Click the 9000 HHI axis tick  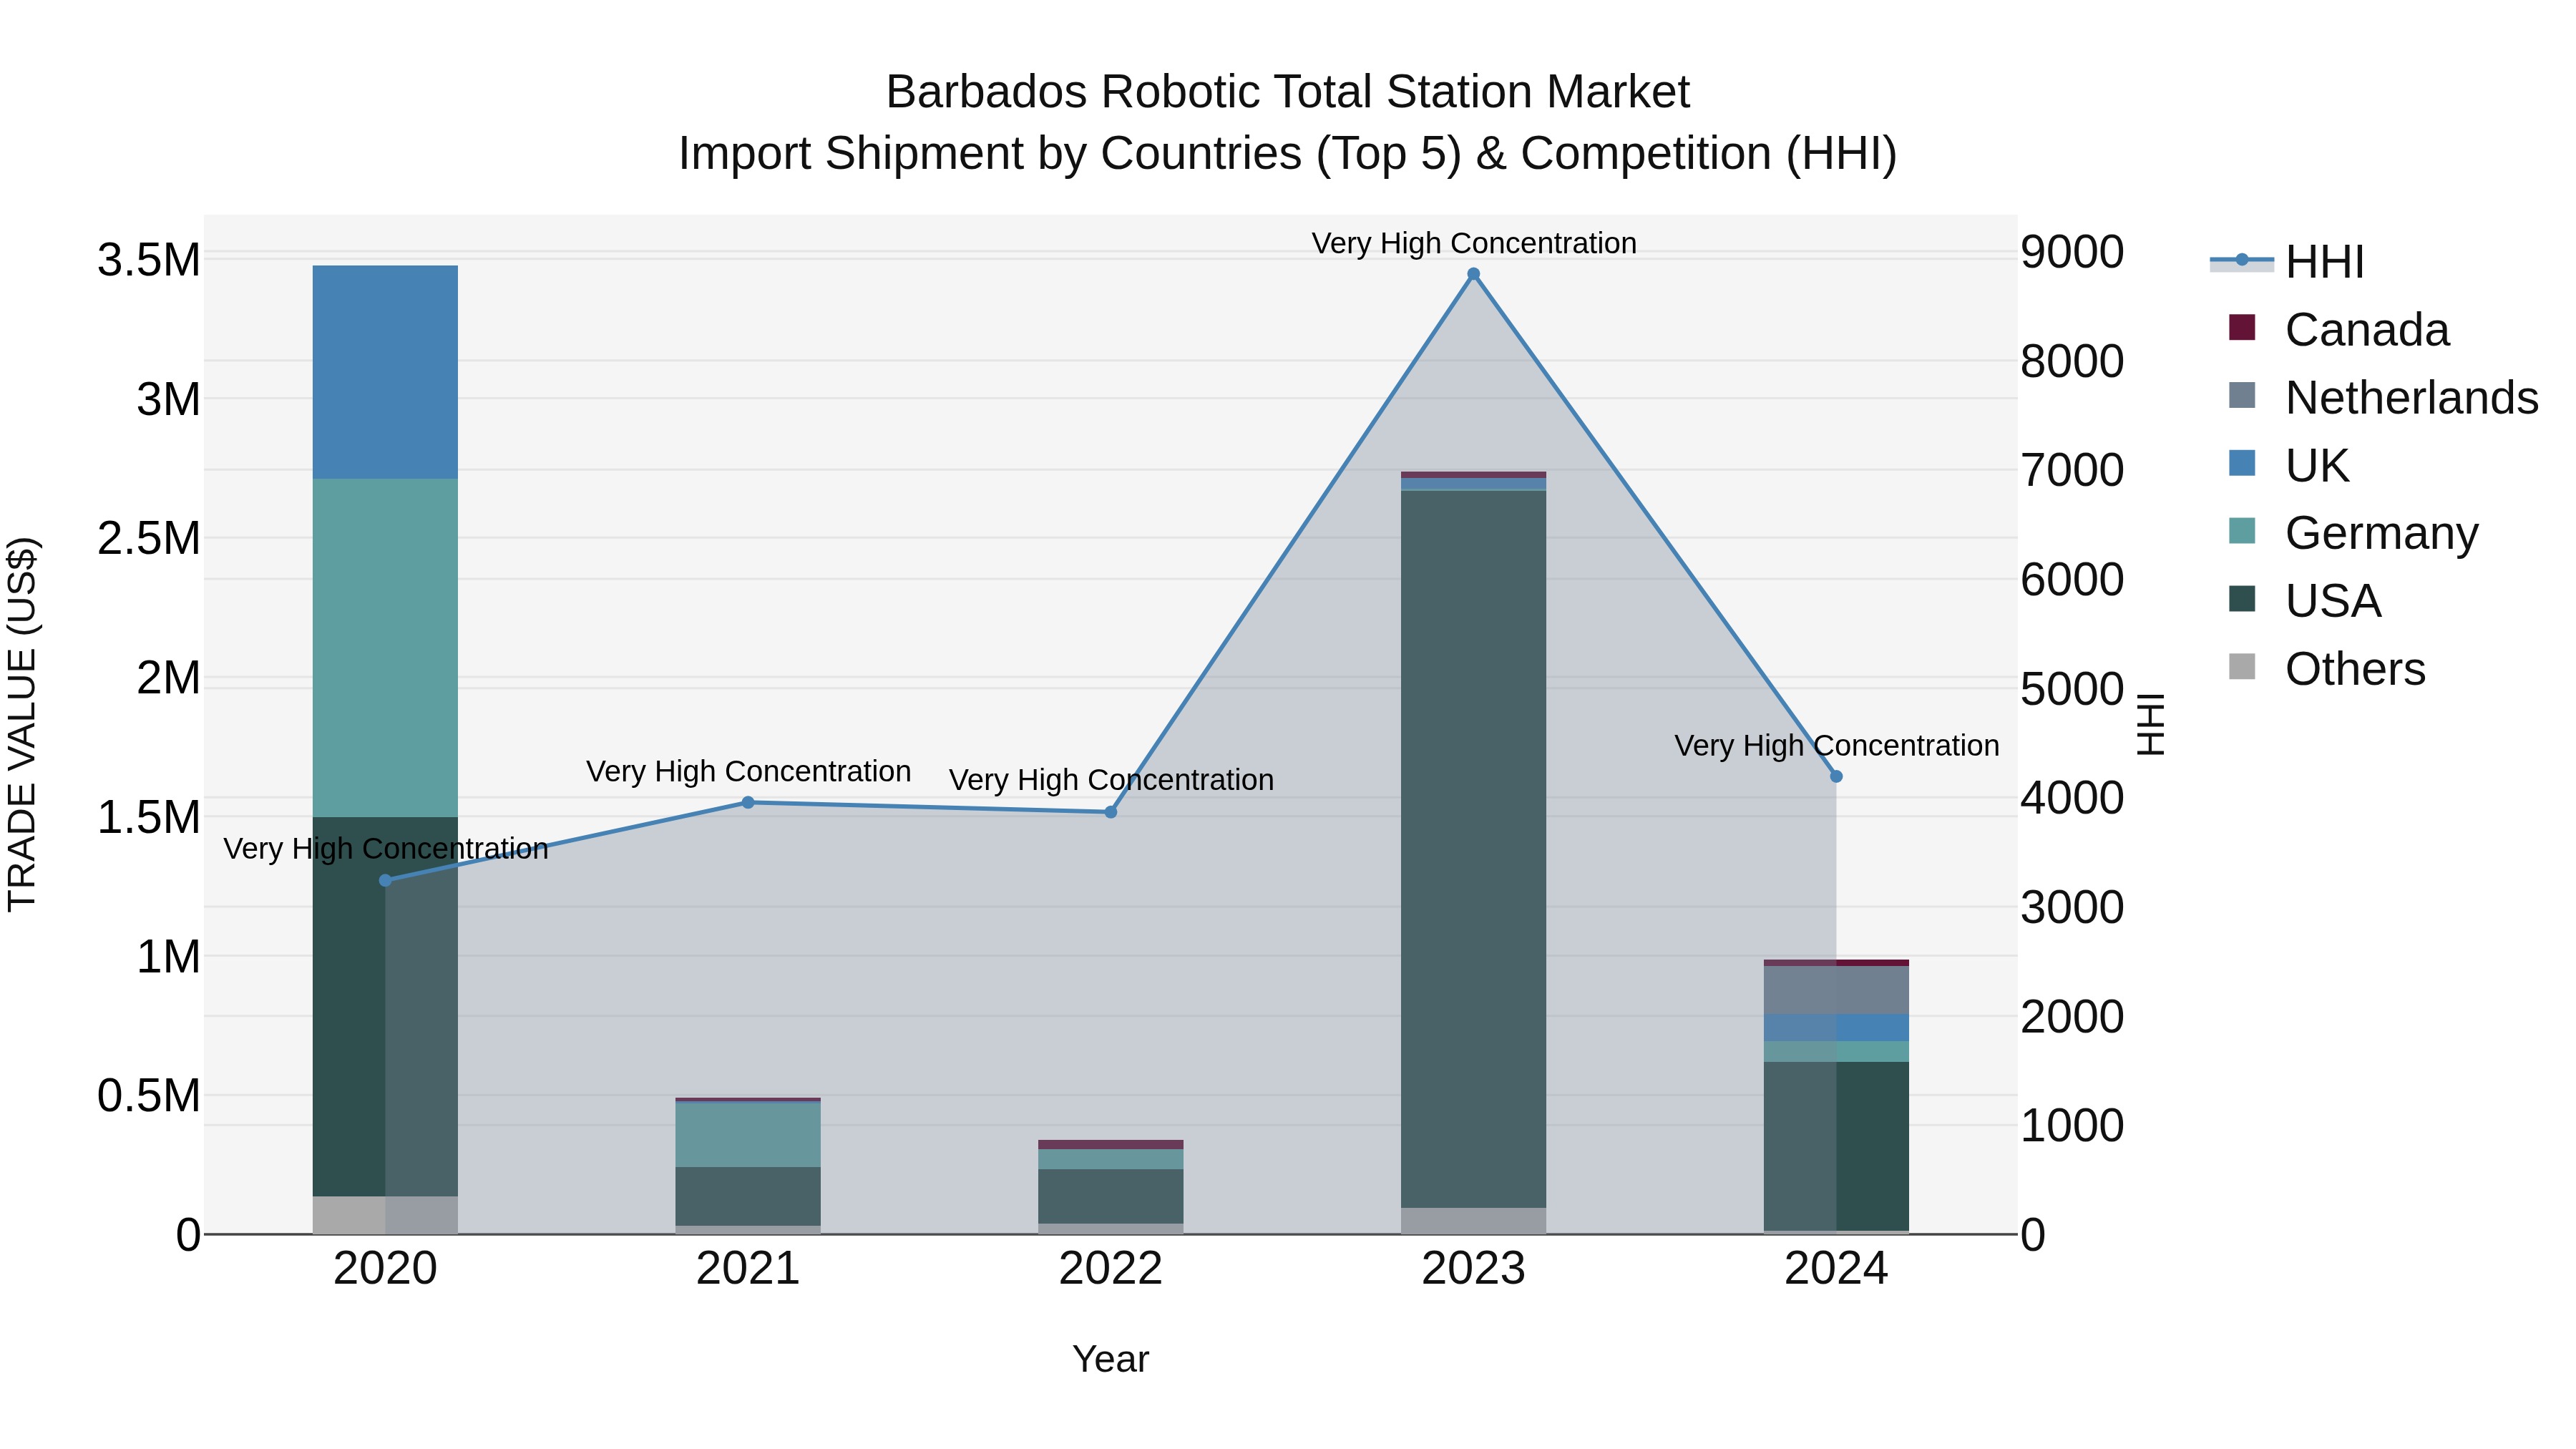(x=2072, y=252)
